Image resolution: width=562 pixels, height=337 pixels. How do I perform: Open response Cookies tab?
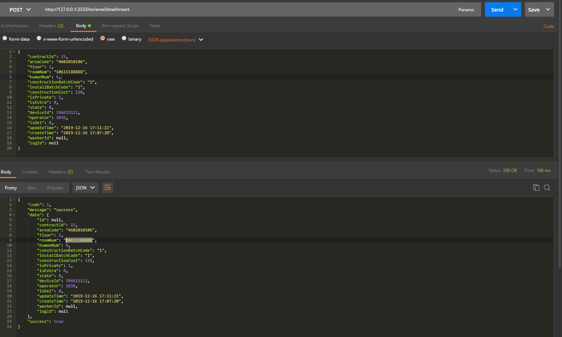tap(30, 172)
